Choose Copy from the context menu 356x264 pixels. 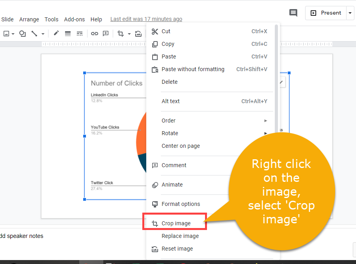210,44
